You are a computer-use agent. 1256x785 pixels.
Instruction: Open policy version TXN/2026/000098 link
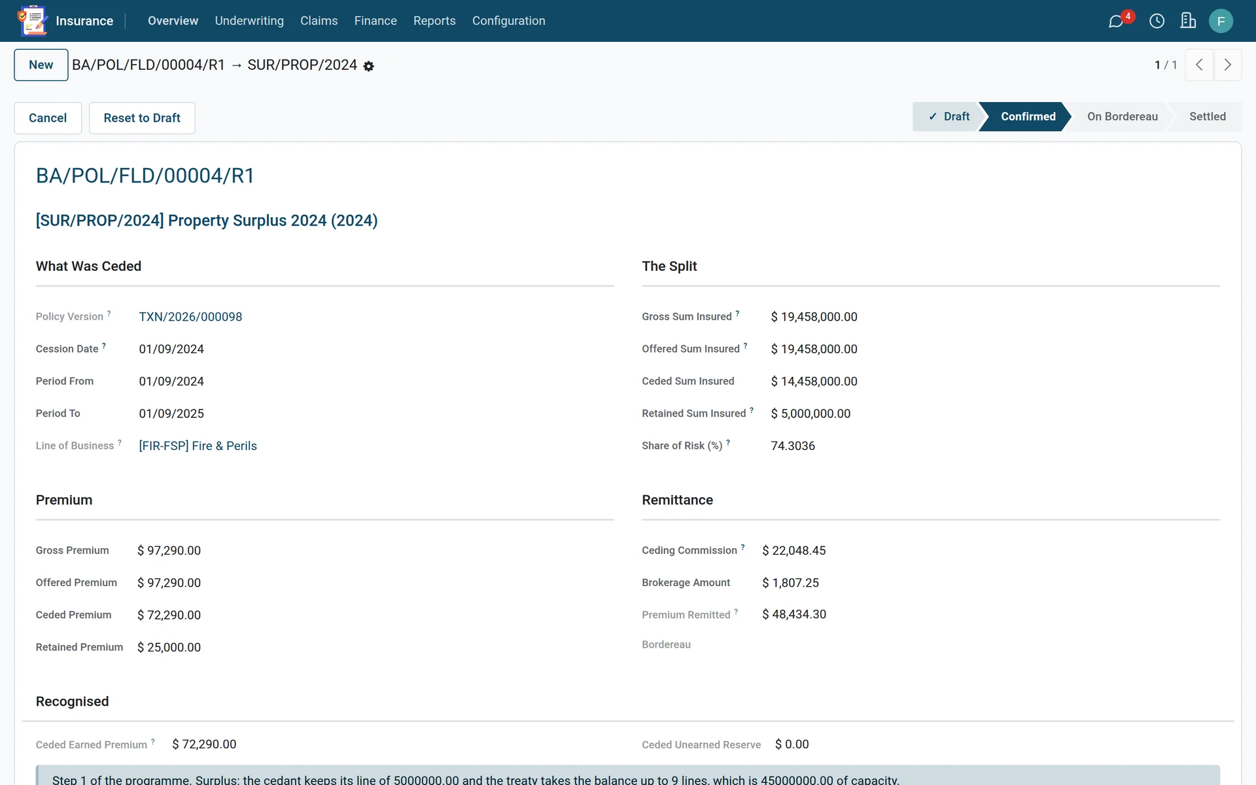pyautogui.click(x=190, y=317)
